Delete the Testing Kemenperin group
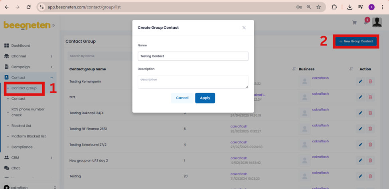Screen dimensions: 389x189 point(370,82)
